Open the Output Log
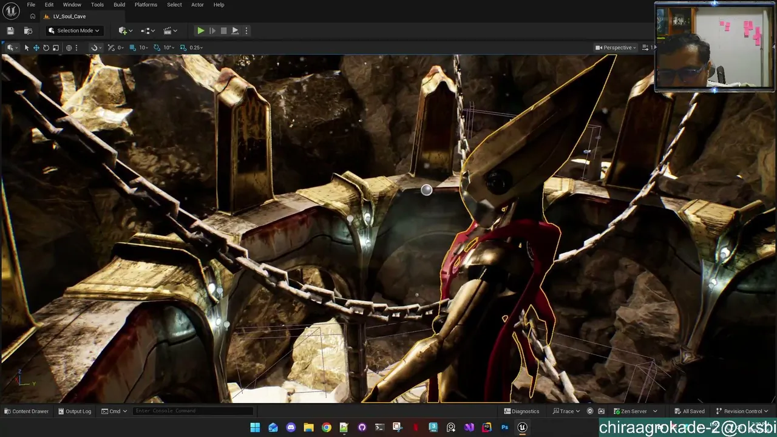 click(x=75, y=412)
